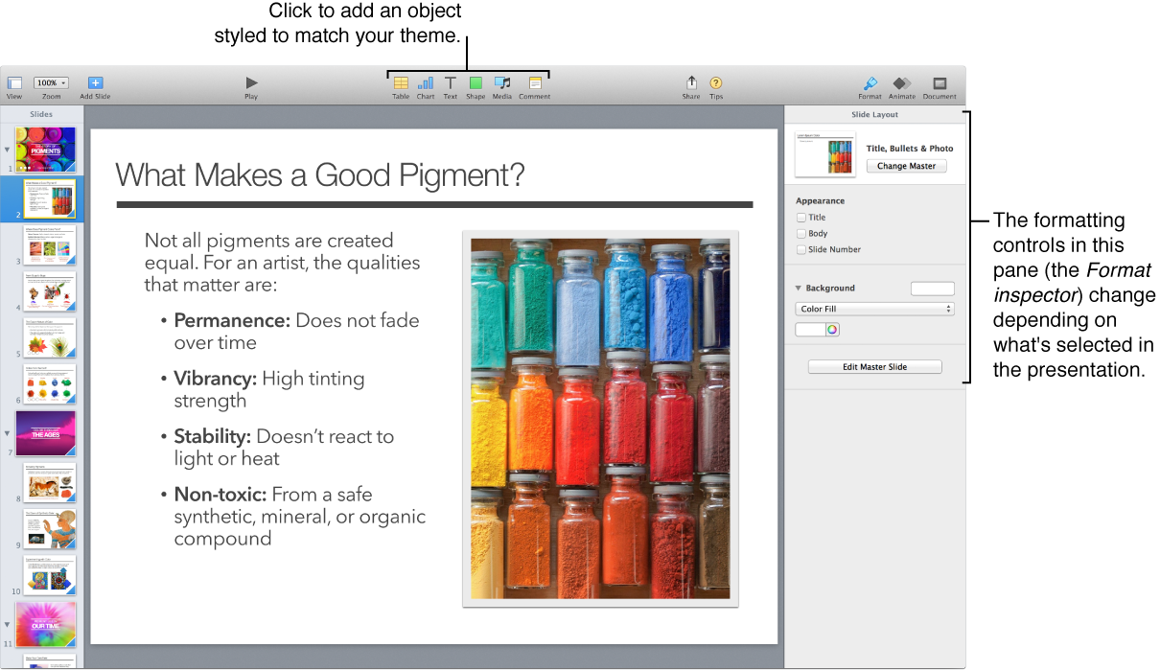
Task: Toggle the Body checkbox
Action: [801, 234]
